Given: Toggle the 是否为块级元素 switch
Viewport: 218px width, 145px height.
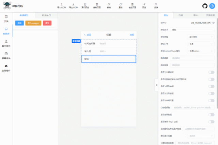Looking at the screenshot, I should tap(211, 100).
